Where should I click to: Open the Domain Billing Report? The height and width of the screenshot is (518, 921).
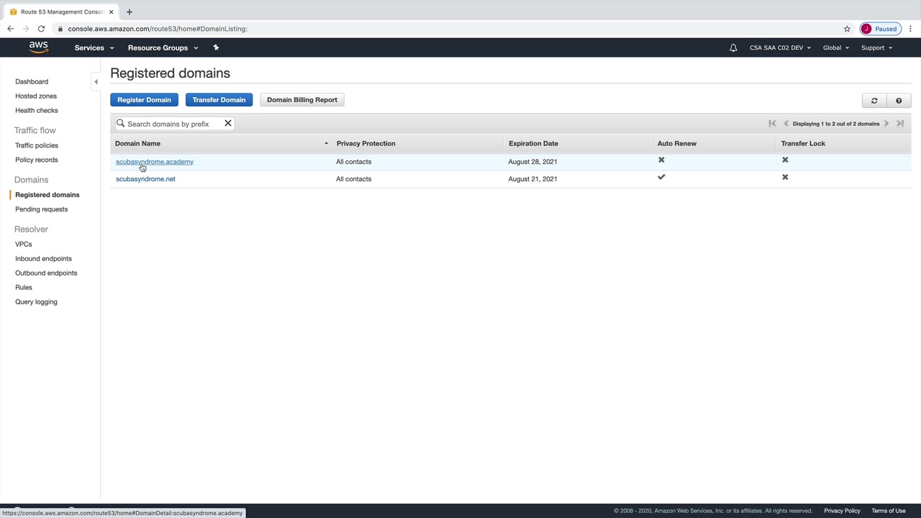(302, 100)
